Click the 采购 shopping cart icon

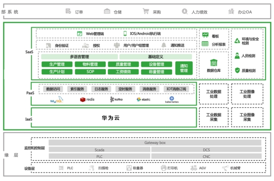pos(146,11)
